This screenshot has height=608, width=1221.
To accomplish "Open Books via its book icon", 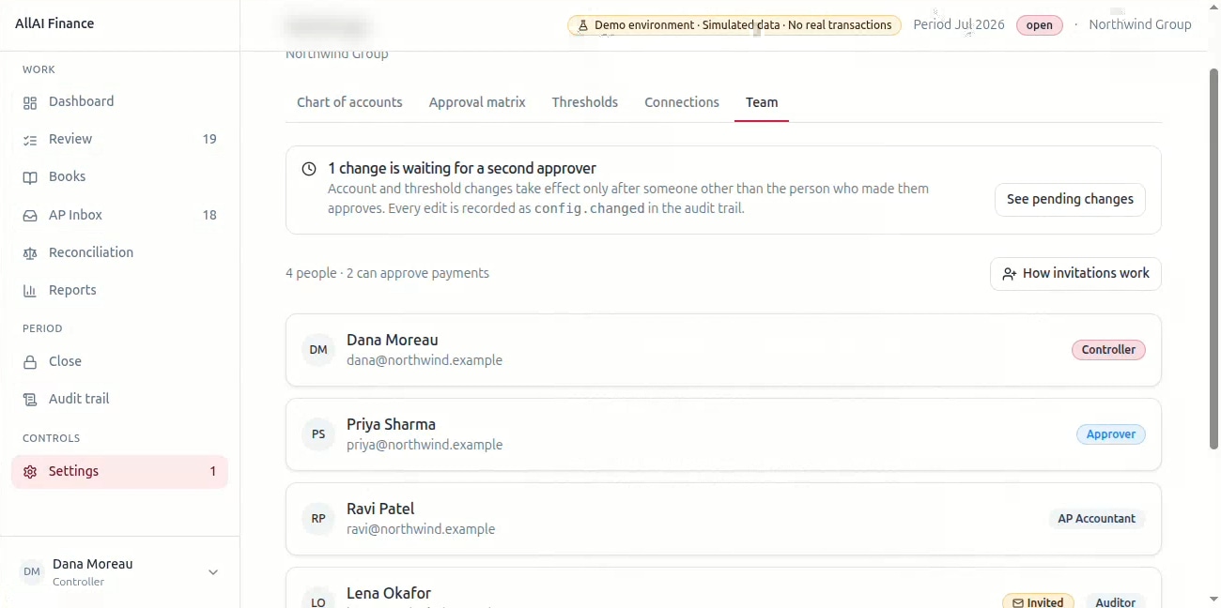I will click(x=30, y=177).
